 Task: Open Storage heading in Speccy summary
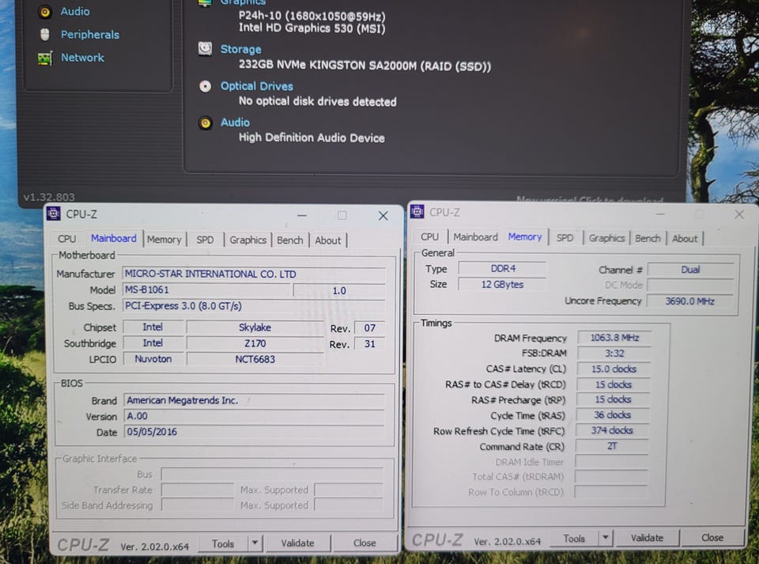coord(240,49)
